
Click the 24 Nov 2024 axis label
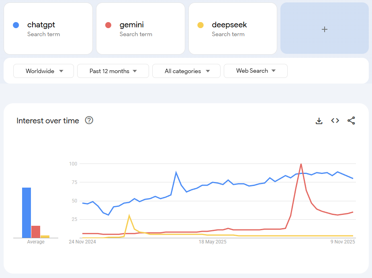click(82, 242)
